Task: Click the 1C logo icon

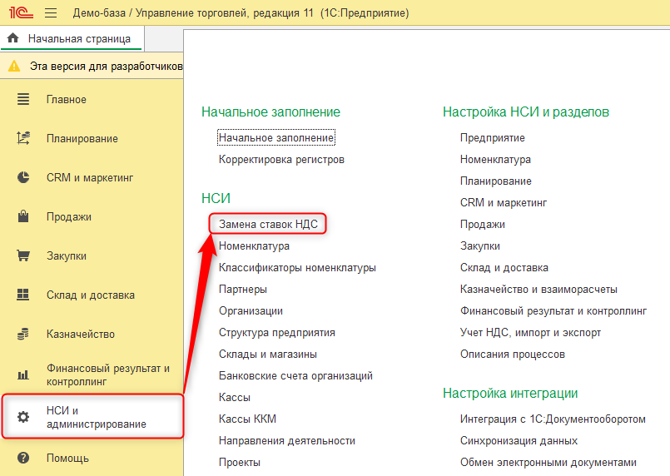Action: [21, 12]
